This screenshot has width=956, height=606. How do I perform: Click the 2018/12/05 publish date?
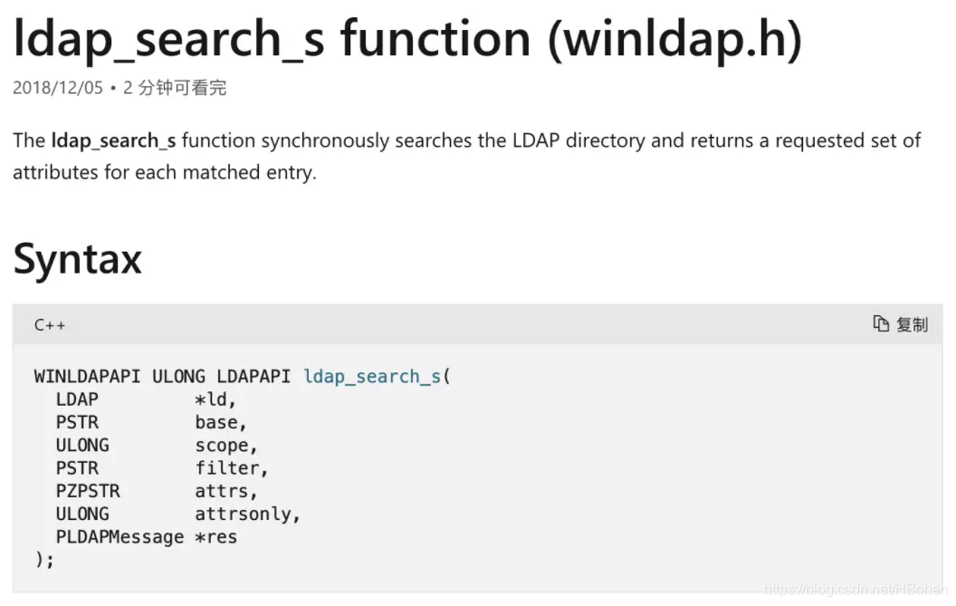click(58, 88)
